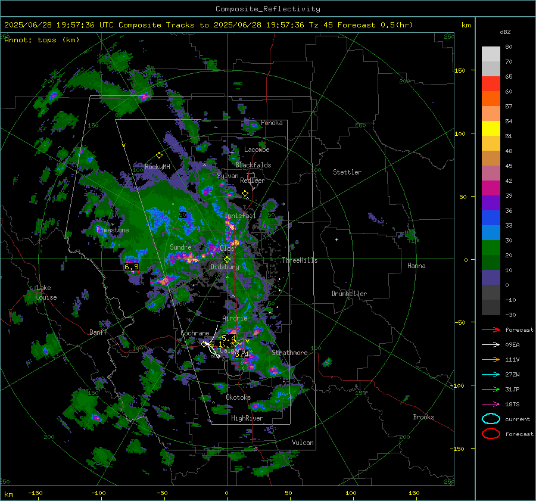Viewport: 536px width, 501px height.
Task: Click the 80 value on the dBZ scale
Action: pyautogui.click(x=509, y=47)
